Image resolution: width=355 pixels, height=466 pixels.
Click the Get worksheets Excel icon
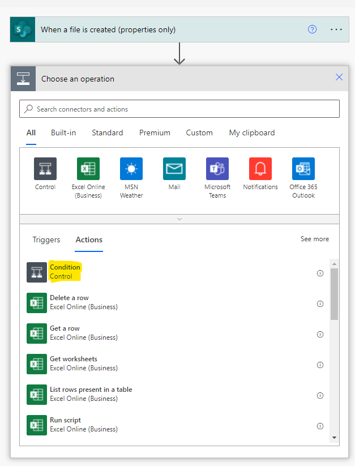(37, 364)
